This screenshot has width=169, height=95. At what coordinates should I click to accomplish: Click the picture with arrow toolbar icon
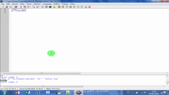(x=86, y=7)
